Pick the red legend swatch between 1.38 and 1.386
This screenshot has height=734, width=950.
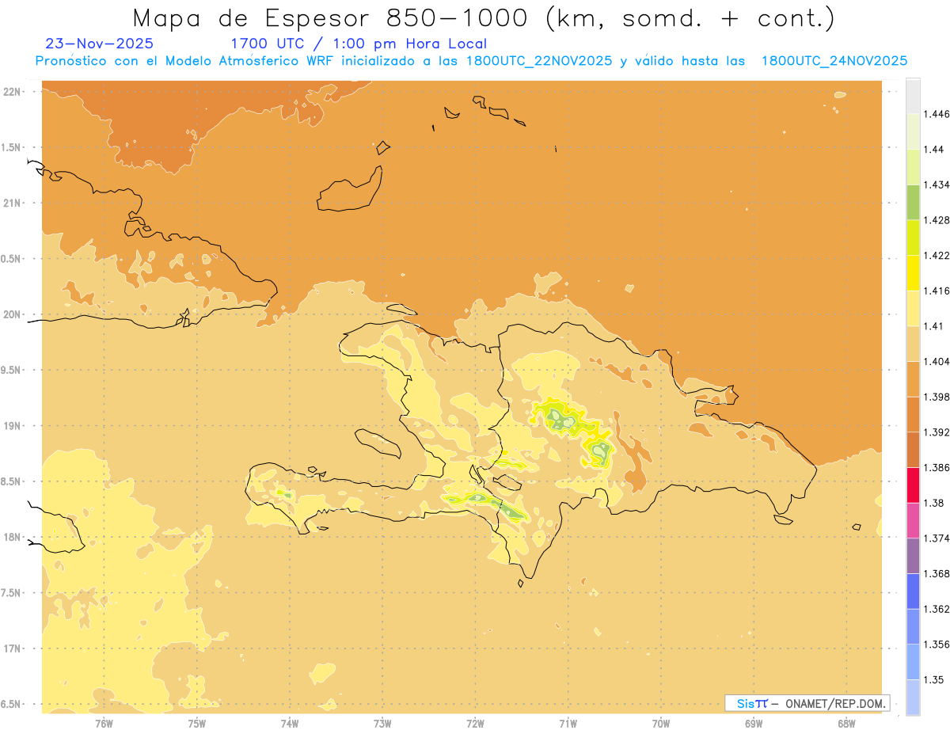pyautogui.click(x=913, y=485)
